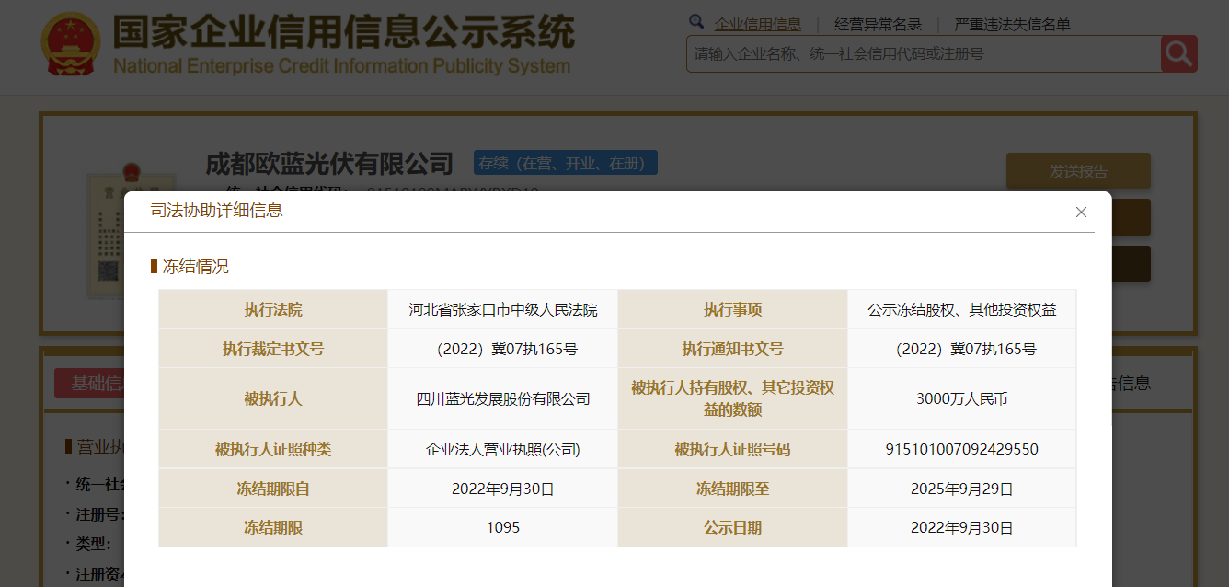Click the freeze period value 1095
The image size is (1229, 587).
point(503,527)
